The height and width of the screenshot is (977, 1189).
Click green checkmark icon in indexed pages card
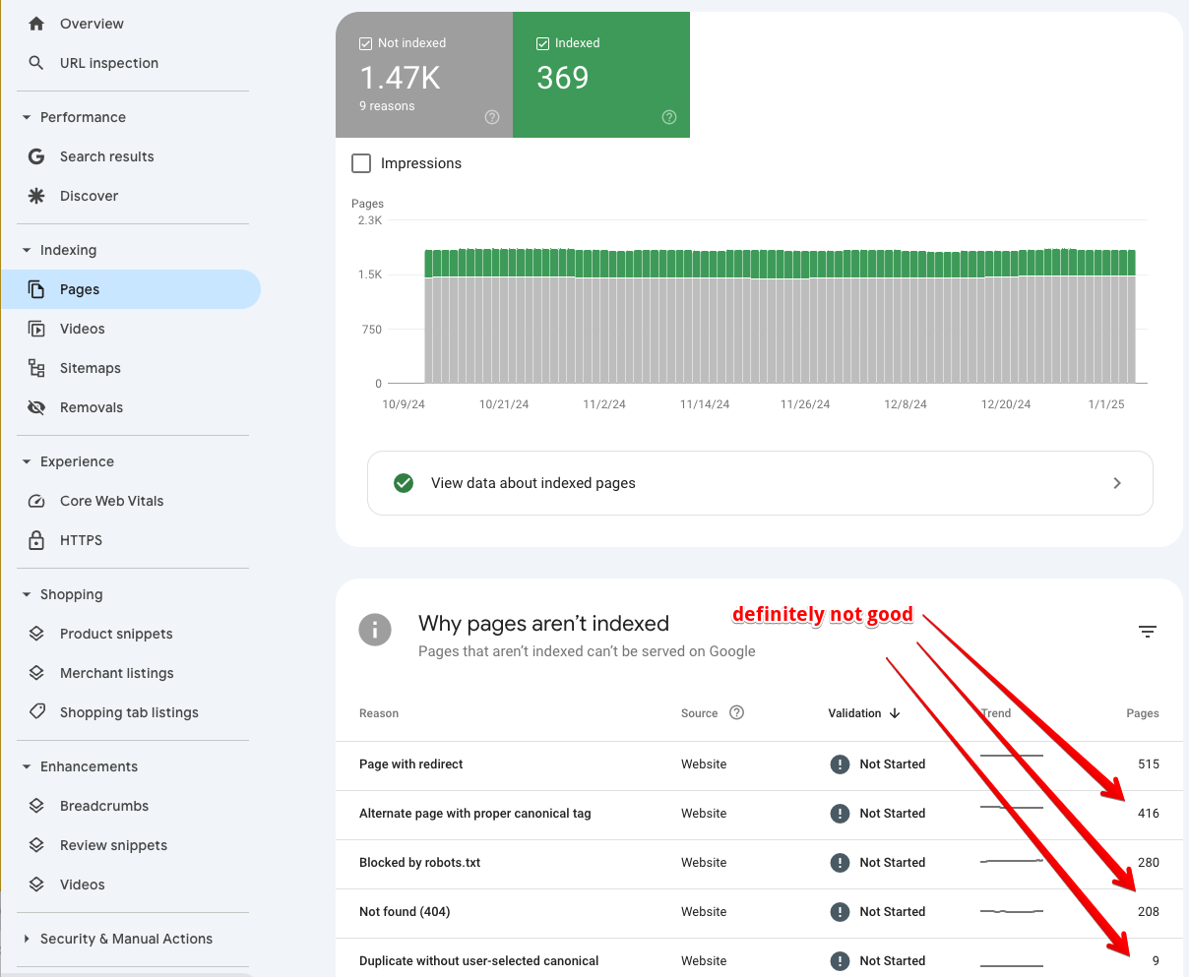pos(404,483)
